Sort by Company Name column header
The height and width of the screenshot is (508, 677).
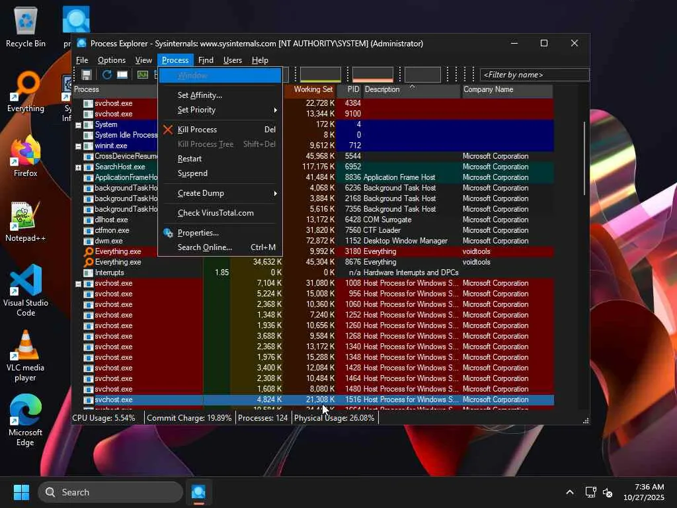pos(507,89)
